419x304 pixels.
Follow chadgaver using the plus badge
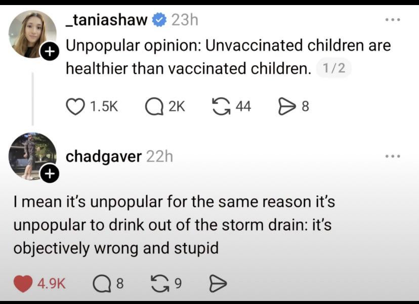click(49, 174)
